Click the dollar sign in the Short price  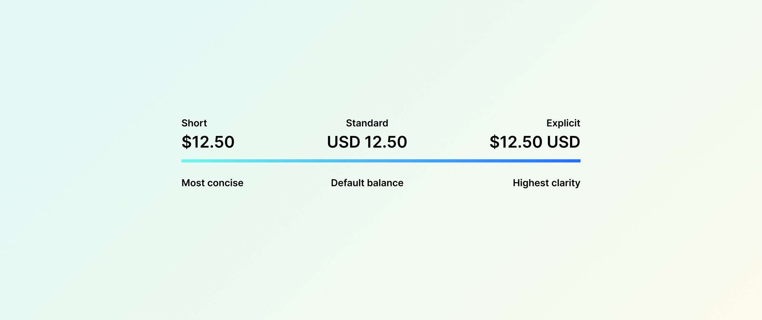(186, 142)
